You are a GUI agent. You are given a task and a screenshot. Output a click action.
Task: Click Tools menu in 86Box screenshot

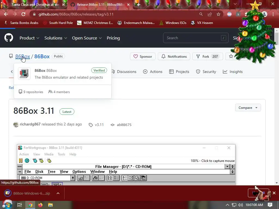point(61,154)
